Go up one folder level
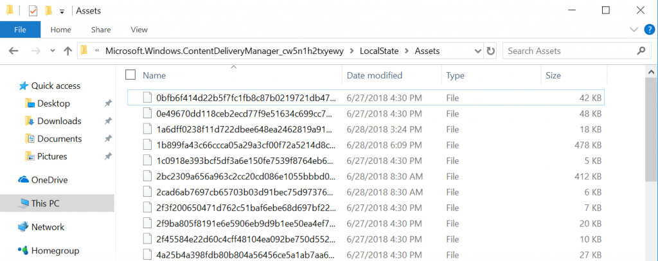 click(x=67, y=51)
